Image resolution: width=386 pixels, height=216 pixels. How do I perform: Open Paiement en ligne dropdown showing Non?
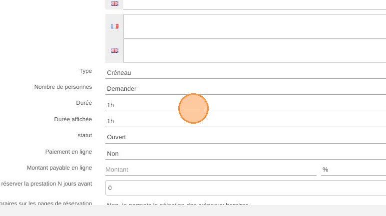pos(246,154)
